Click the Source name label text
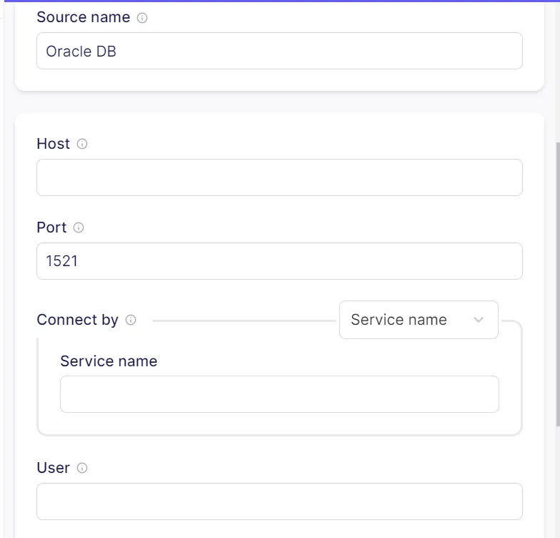This screenshot has height=538, width=560. [x=84, y=17]
